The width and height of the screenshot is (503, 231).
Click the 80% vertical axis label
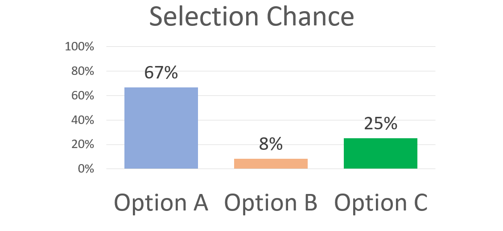click(82, 71)
